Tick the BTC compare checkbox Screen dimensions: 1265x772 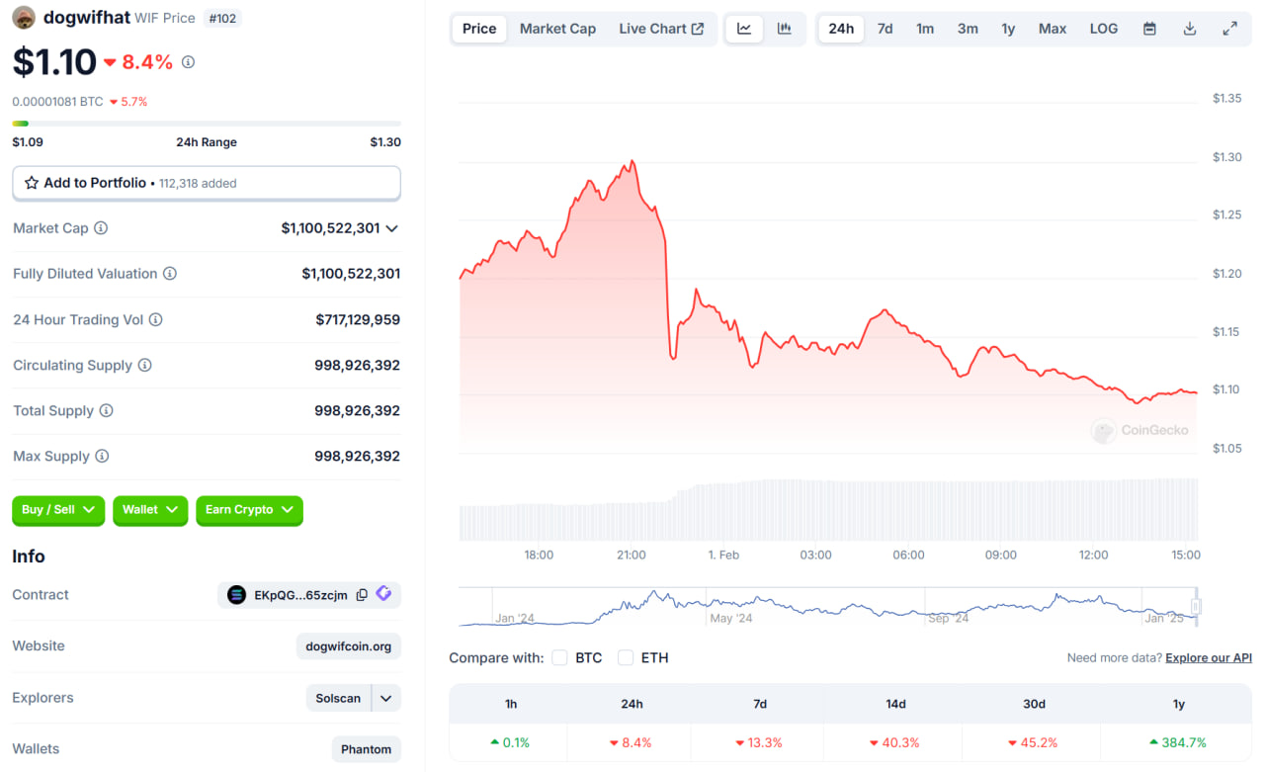(559, 657)
